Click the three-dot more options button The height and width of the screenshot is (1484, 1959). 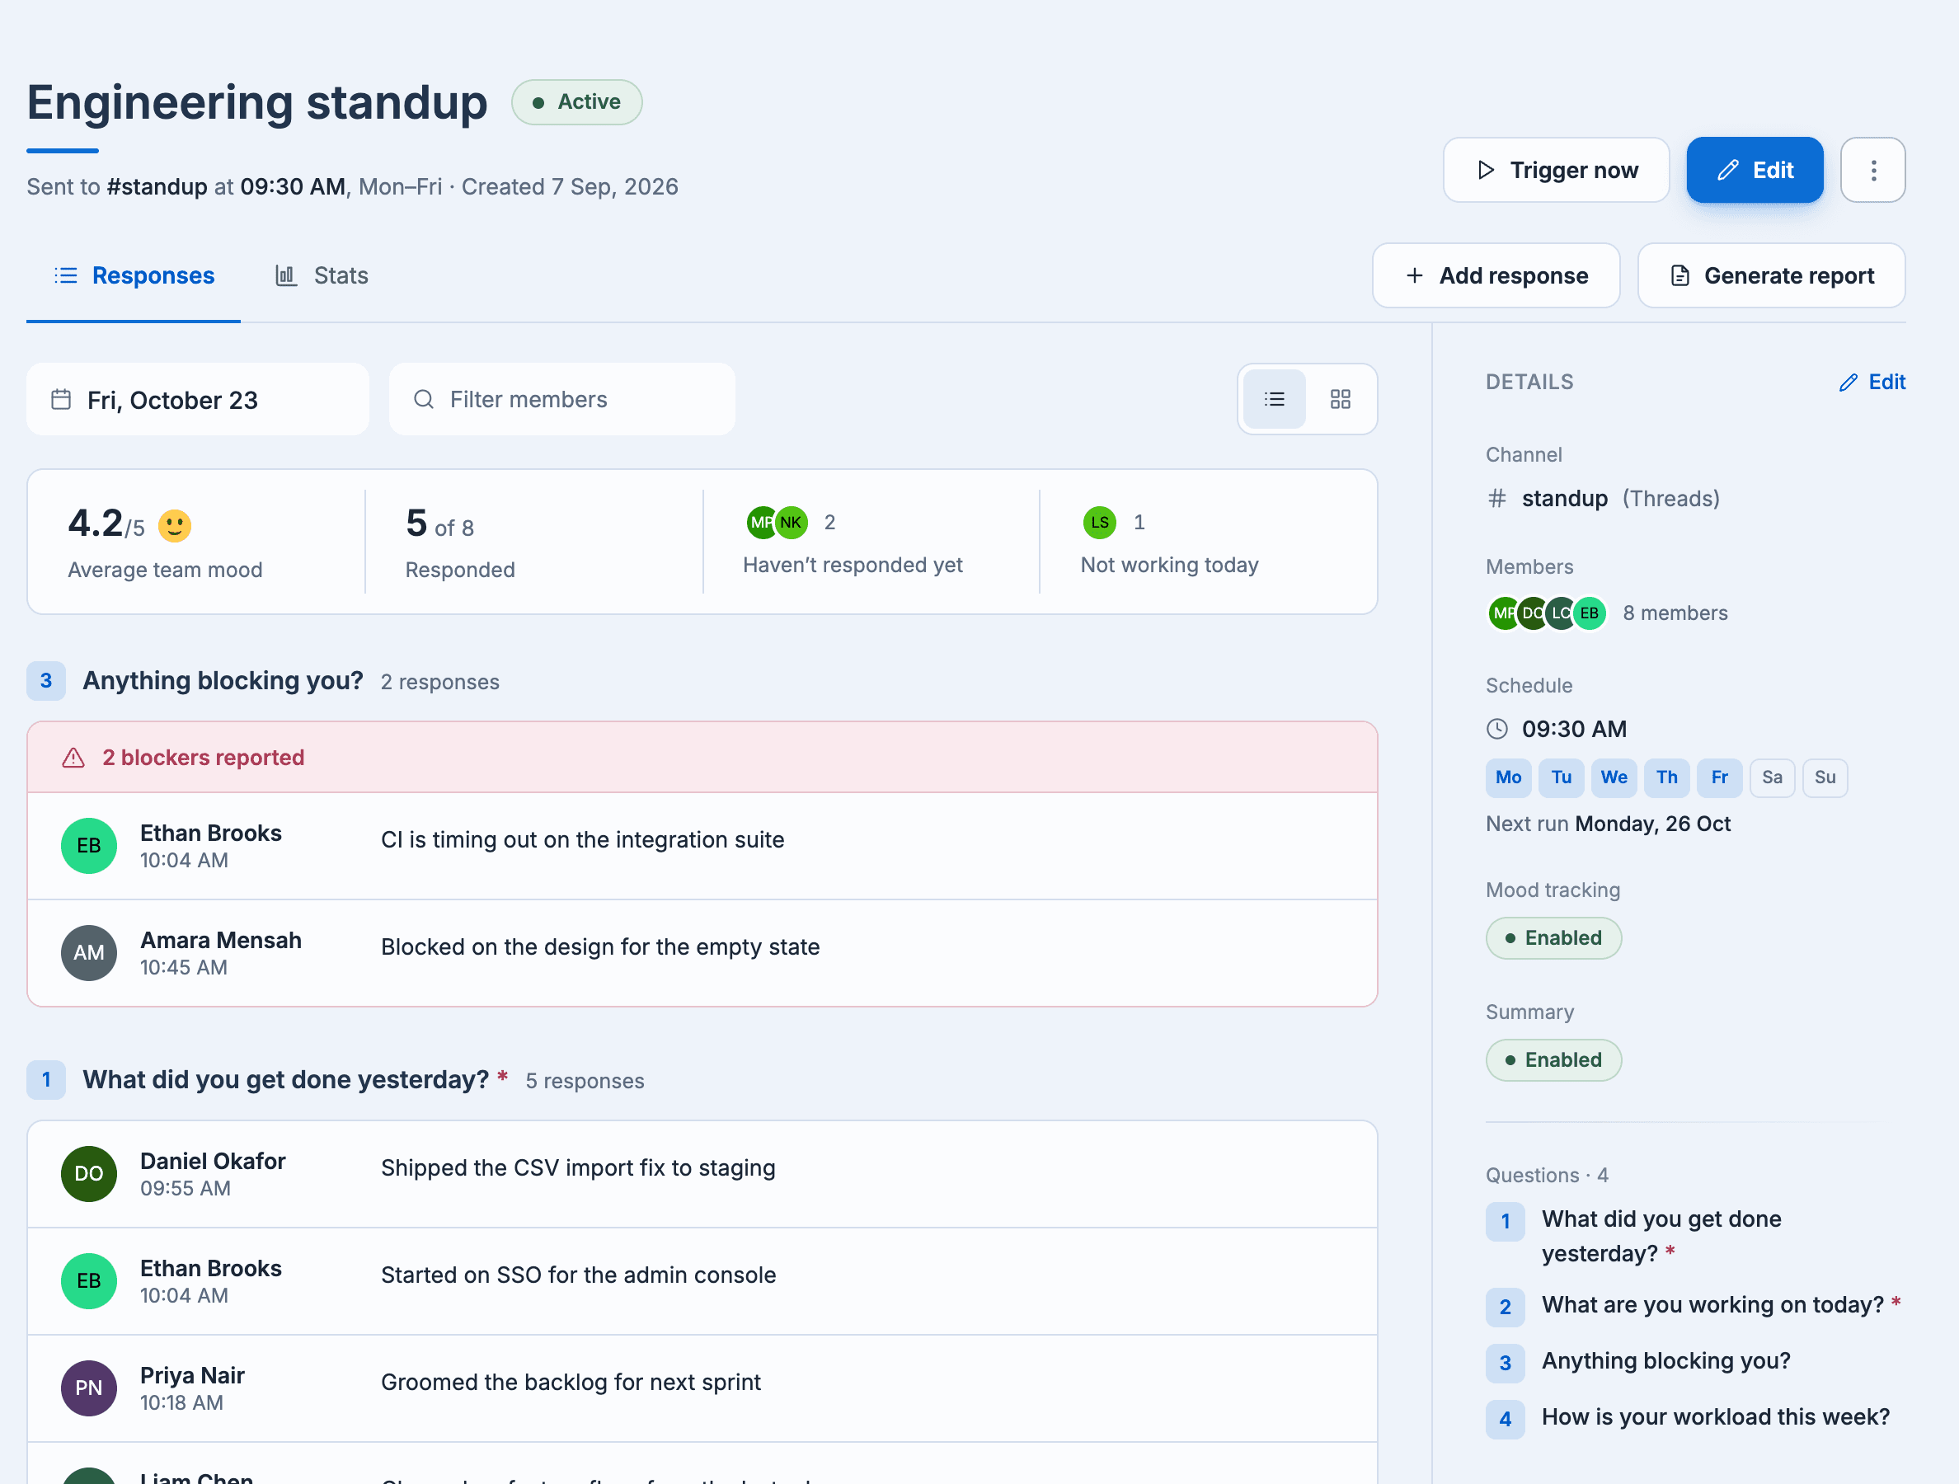click(x=1872, y=170)
